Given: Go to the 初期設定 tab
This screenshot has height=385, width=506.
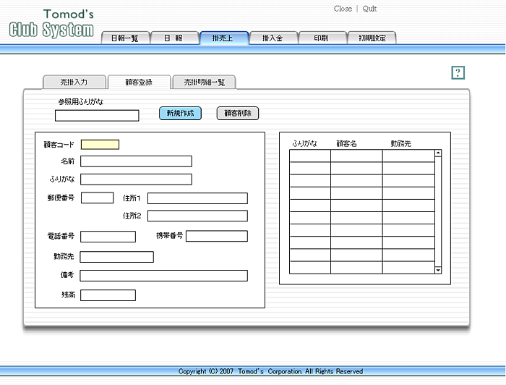Looking at the screenshot, I should tap(372, 38).
